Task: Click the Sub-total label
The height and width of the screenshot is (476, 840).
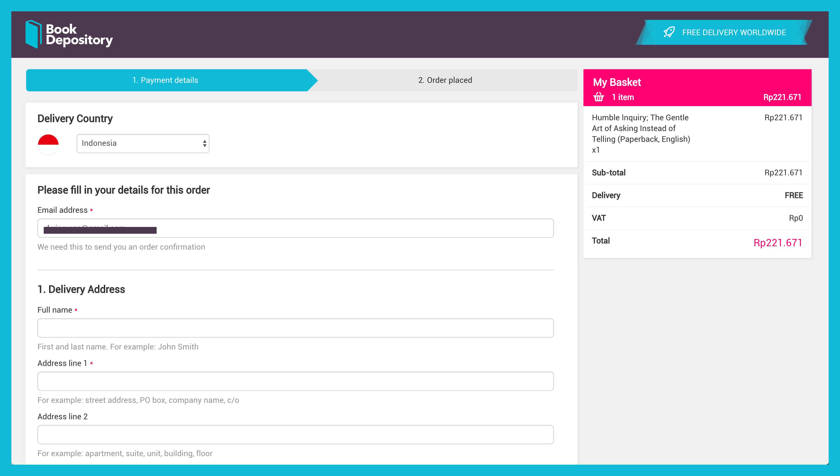Action: coord(608,173)
